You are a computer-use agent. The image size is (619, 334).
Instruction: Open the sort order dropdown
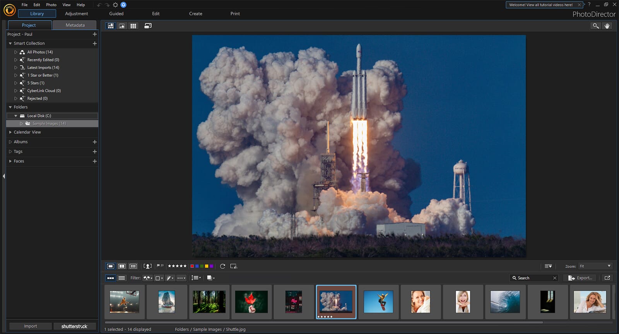pyautogui.click(x=196, y=278)
